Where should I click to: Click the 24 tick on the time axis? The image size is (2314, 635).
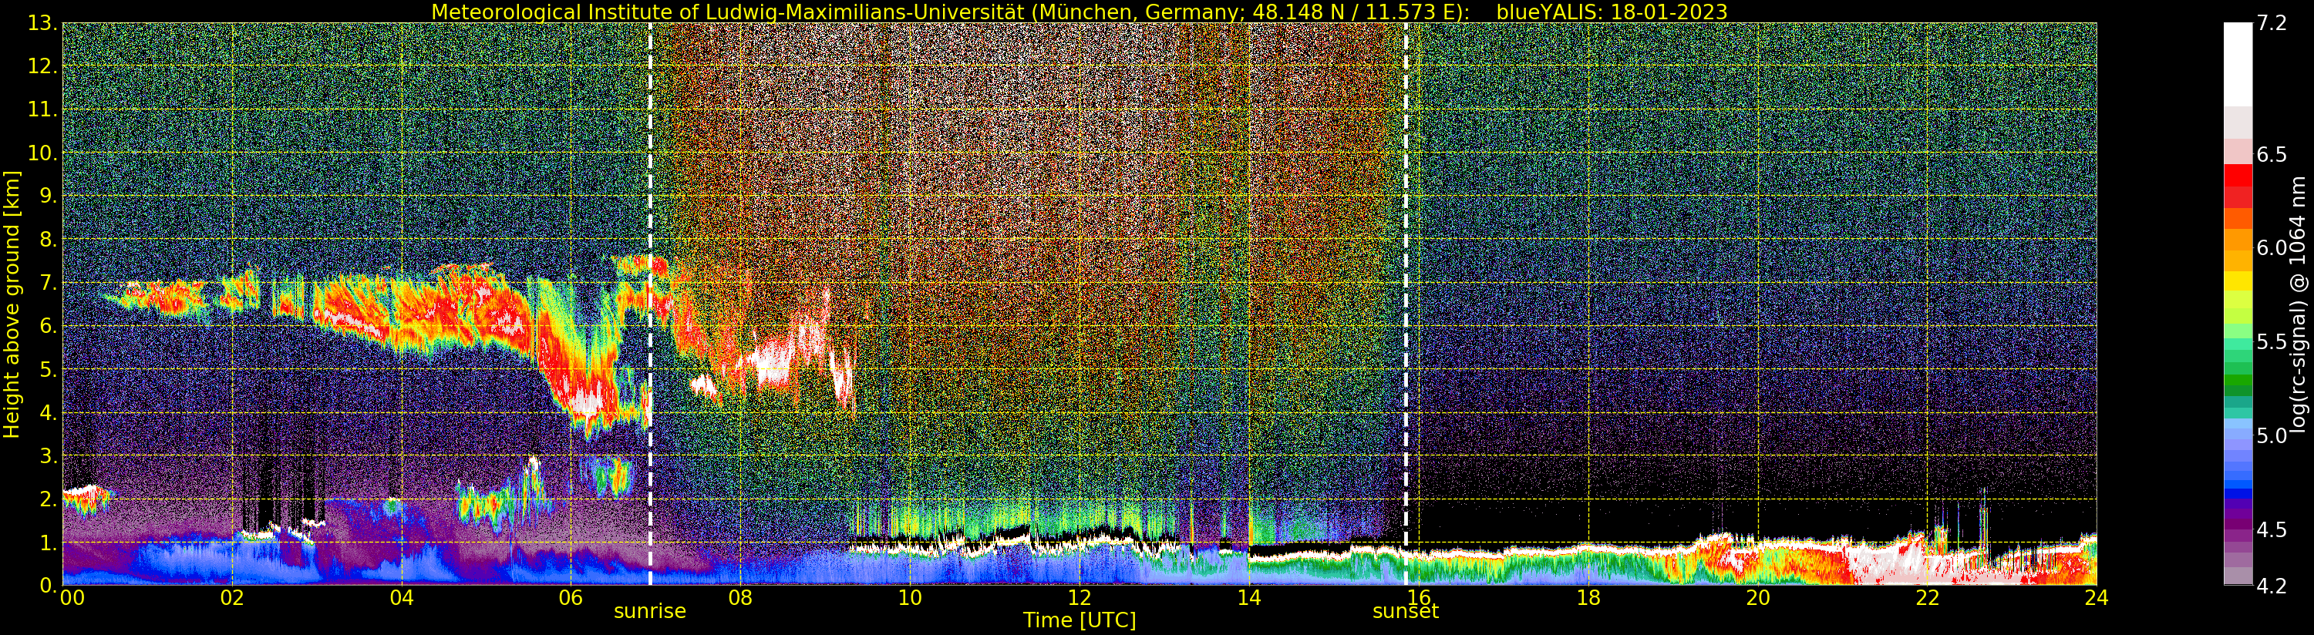[x=2097, y=597]
